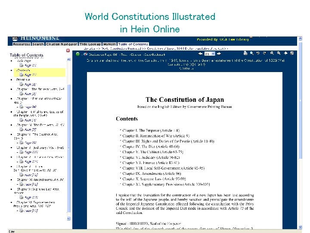The width and height of the screenshot is (310, 233).
Task: Click the Constitution of Japan breadcrumb link
Action: click(186, 48)
